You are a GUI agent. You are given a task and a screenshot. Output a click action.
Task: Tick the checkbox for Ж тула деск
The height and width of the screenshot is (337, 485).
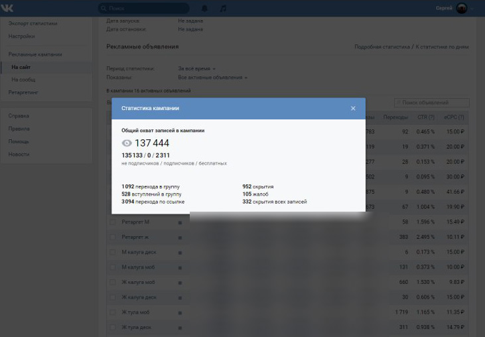pos(113,328)
